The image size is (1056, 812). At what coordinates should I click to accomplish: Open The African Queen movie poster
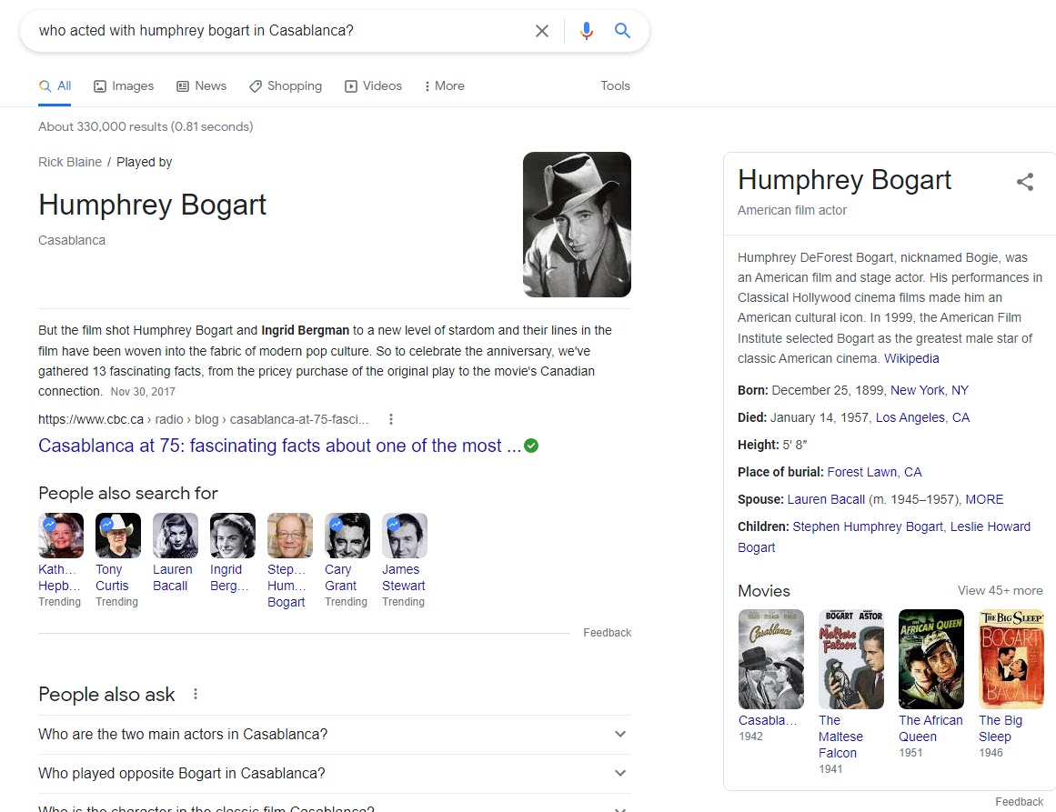pos(931,659)
